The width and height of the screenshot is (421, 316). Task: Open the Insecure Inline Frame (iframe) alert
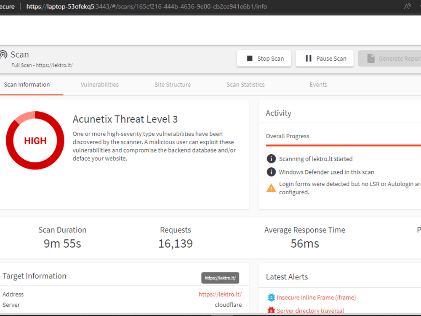(x=316, y=297)
